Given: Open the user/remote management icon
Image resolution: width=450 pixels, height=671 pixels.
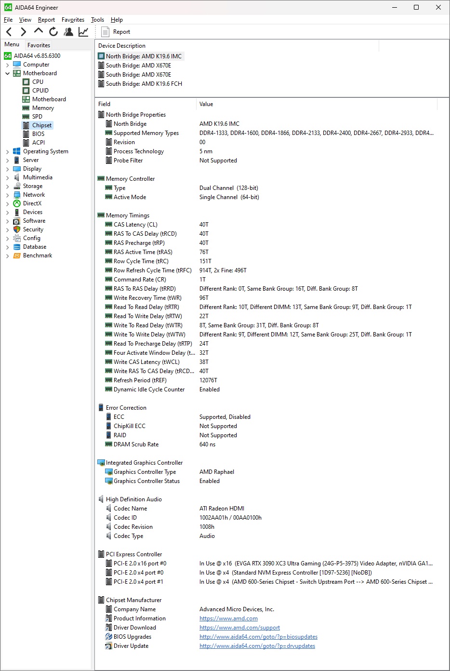Looking at the screenshot, I should click(68, 32).
